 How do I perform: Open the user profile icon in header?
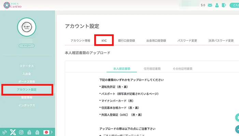217,5
